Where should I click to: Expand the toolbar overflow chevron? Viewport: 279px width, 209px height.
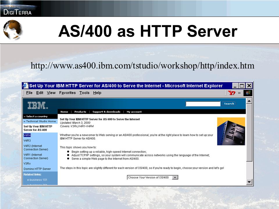[239, 93]
